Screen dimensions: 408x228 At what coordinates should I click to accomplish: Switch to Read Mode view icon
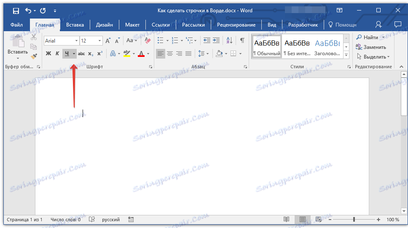[287, 220]
